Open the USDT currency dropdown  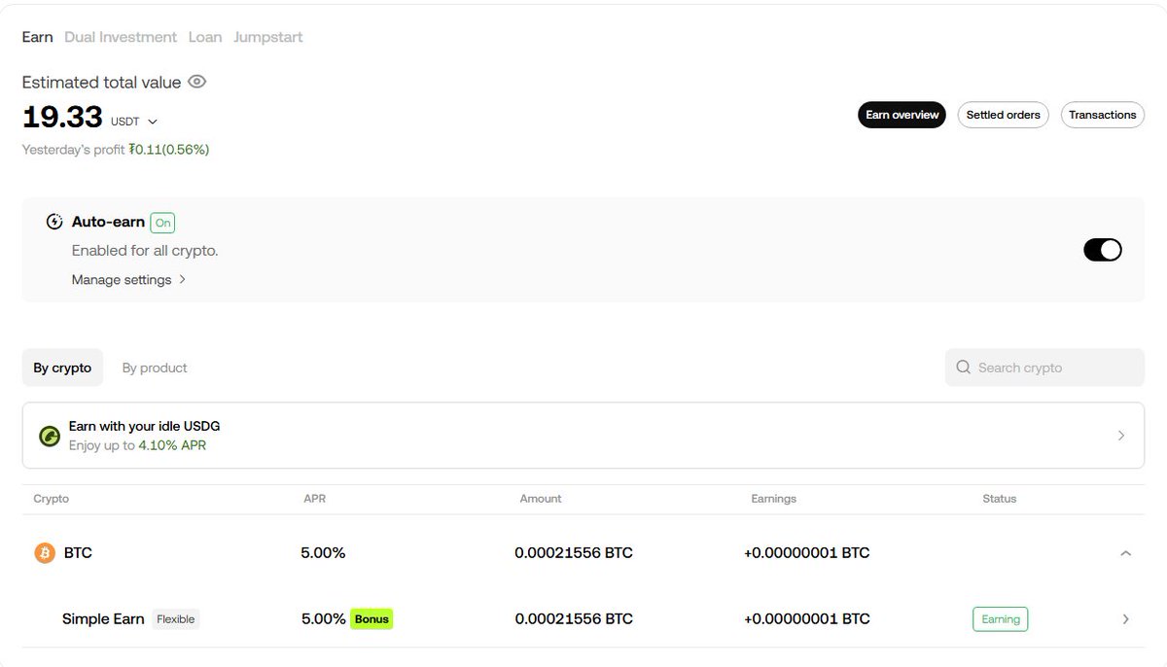click(x=134, y=122)
